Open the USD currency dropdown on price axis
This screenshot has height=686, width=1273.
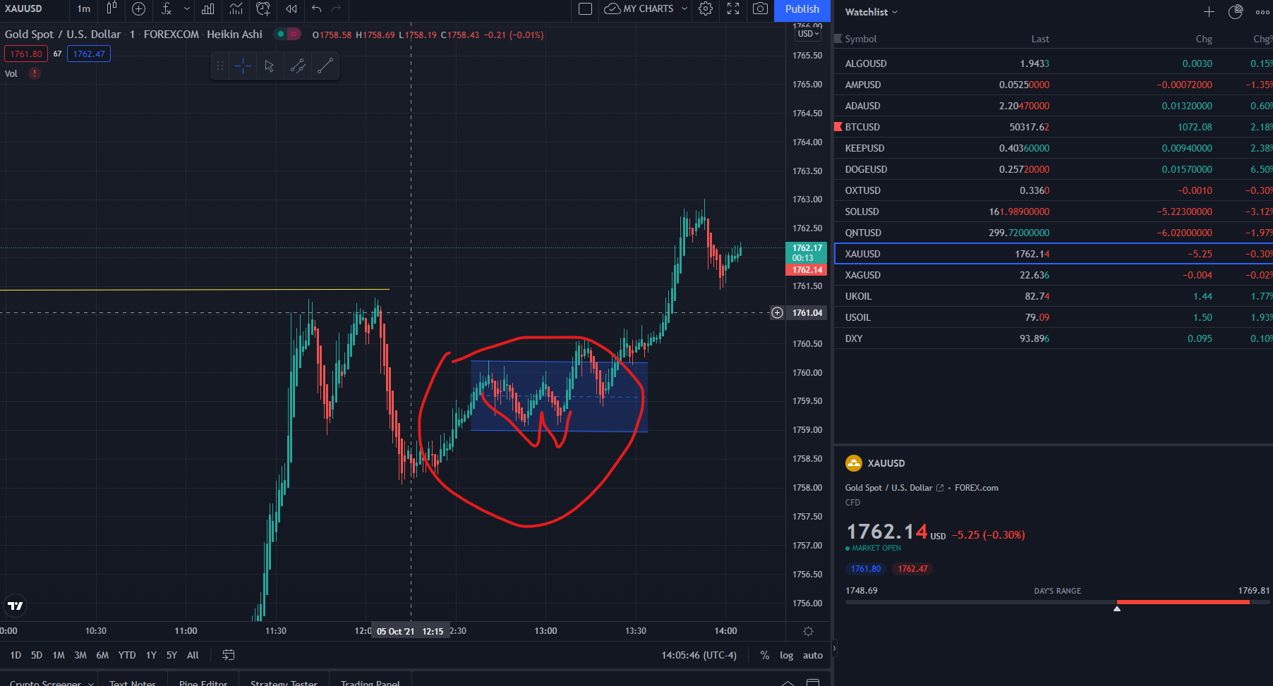tap(808, 34)
